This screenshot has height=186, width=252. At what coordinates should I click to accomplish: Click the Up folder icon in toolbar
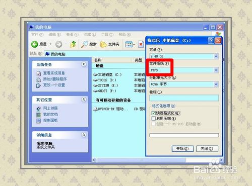tap(73, 44)
